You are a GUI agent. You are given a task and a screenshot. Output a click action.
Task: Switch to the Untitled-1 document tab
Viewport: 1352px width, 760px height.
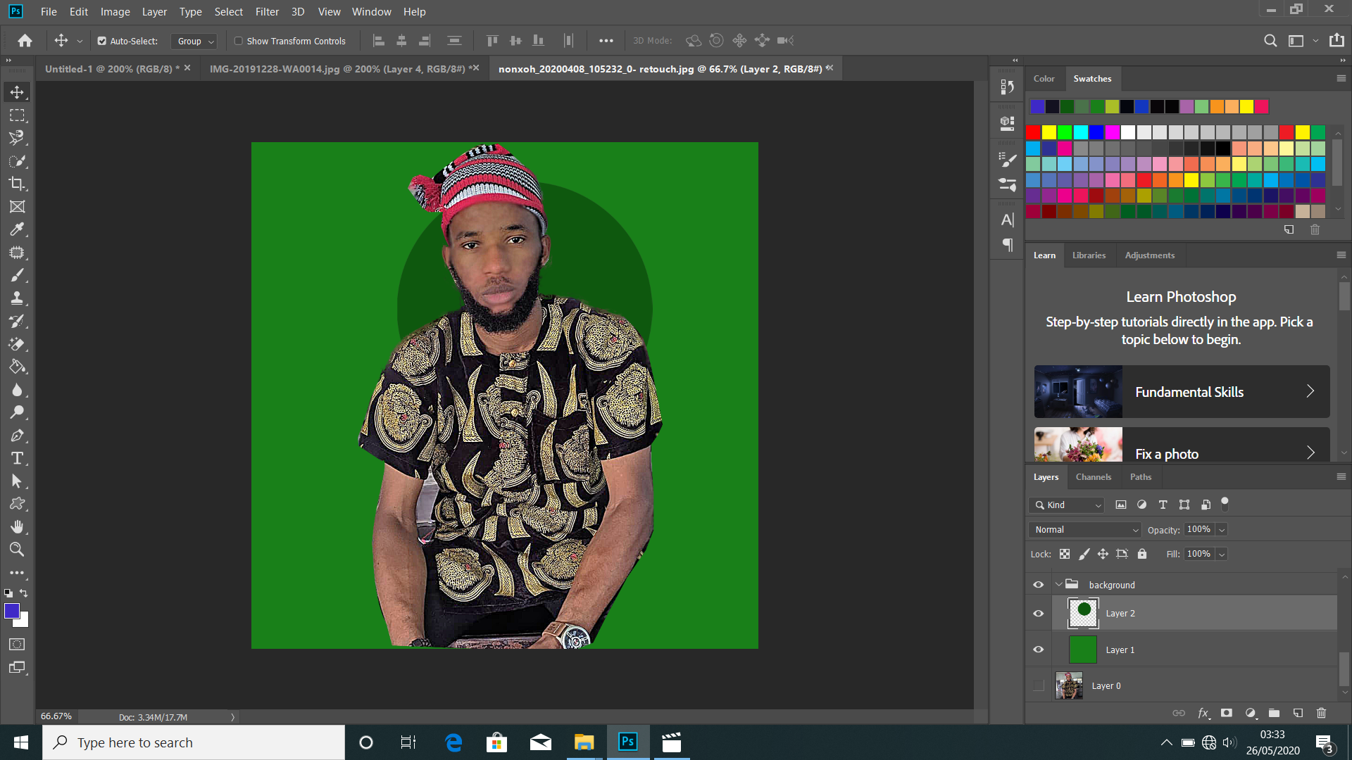pos(112,69)
